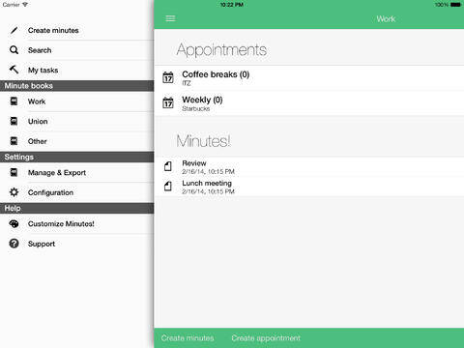This screenshot has width=464, height=348.
Task: Select the Union minute book
Action: 77,122
